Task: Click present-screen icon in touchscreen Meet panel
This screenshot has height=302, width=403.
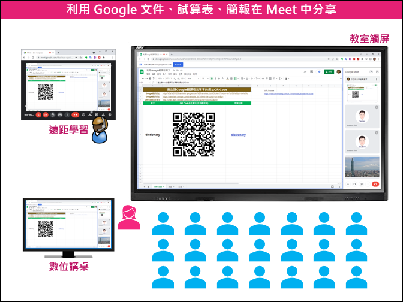Action: coord(361,184)
